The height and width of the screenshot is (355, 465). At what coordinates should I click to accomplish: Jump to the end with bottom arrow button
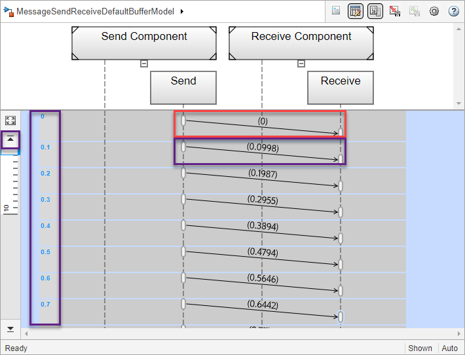[10, 329]
